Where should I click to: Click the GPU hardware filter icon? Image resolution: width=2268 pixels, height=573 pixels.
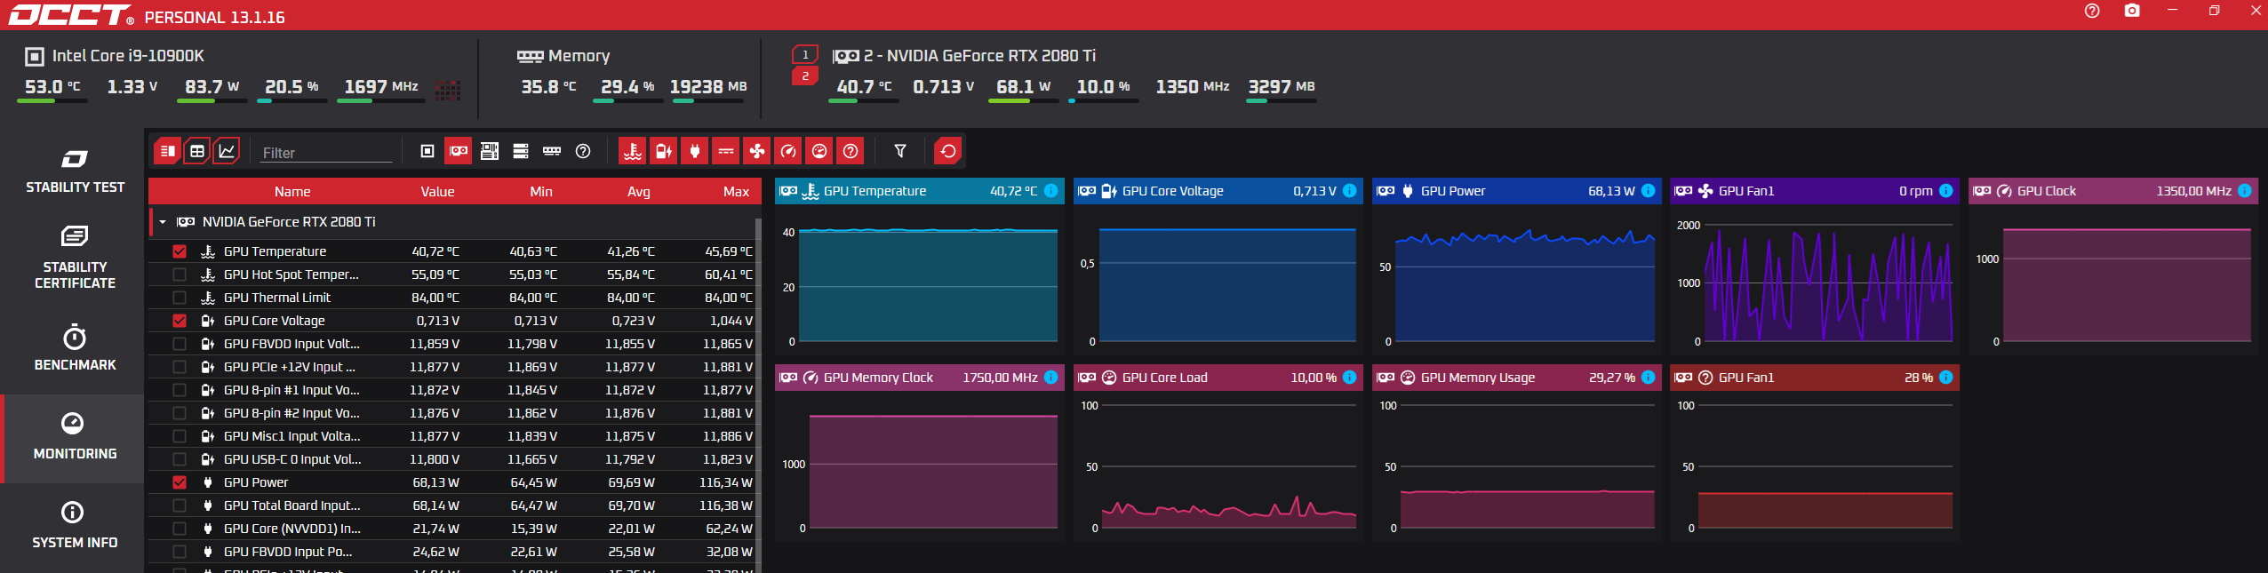(459, 151)
